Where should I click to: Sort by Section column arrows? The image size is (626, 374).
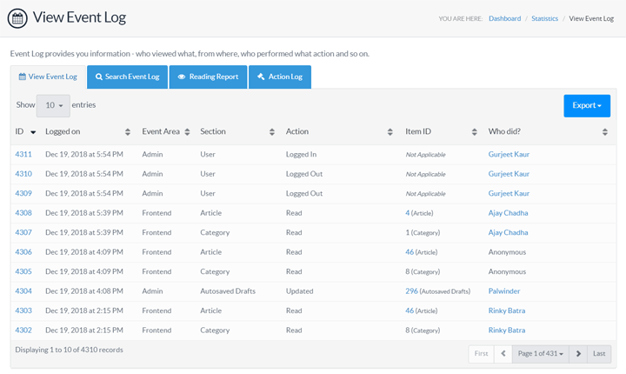pos(273,132)
